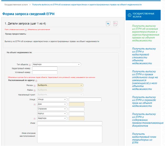
Task: Open the Населенный пункт dropdown
Action: pyautogui.click(x=60, y=95)
